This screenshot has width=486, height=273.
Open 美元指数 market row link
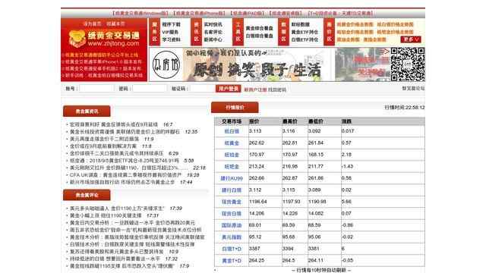point(232,237)
